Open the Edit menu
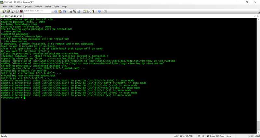 [x=11, y=6]
